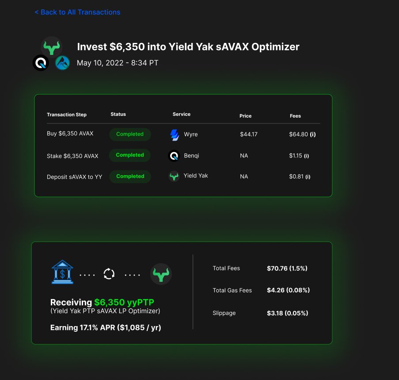Click the Service column header

pos(182,114)
